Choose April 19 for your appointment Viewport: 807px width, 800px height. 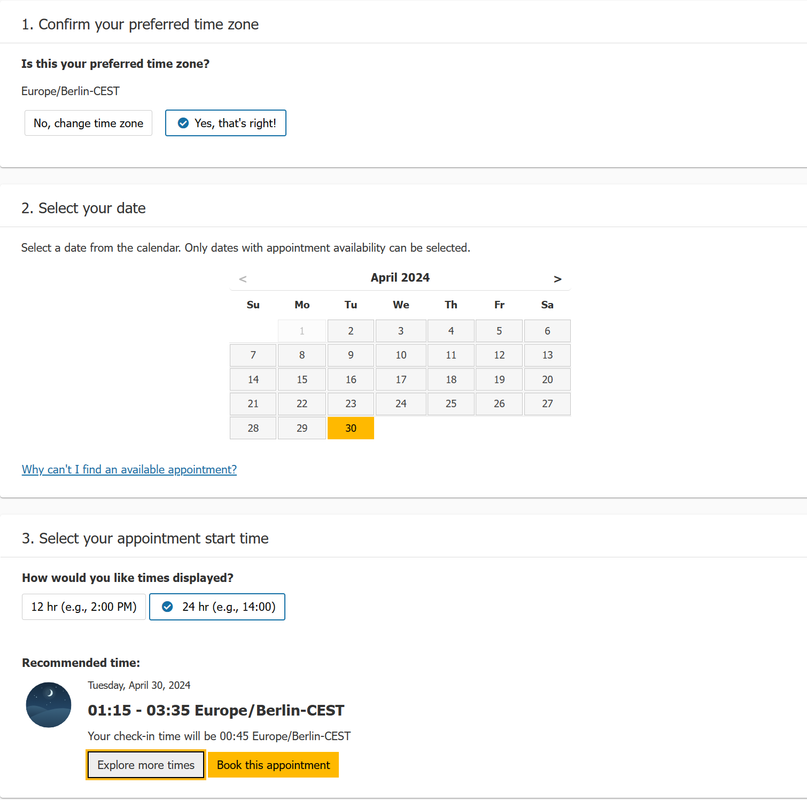point(499,379)
